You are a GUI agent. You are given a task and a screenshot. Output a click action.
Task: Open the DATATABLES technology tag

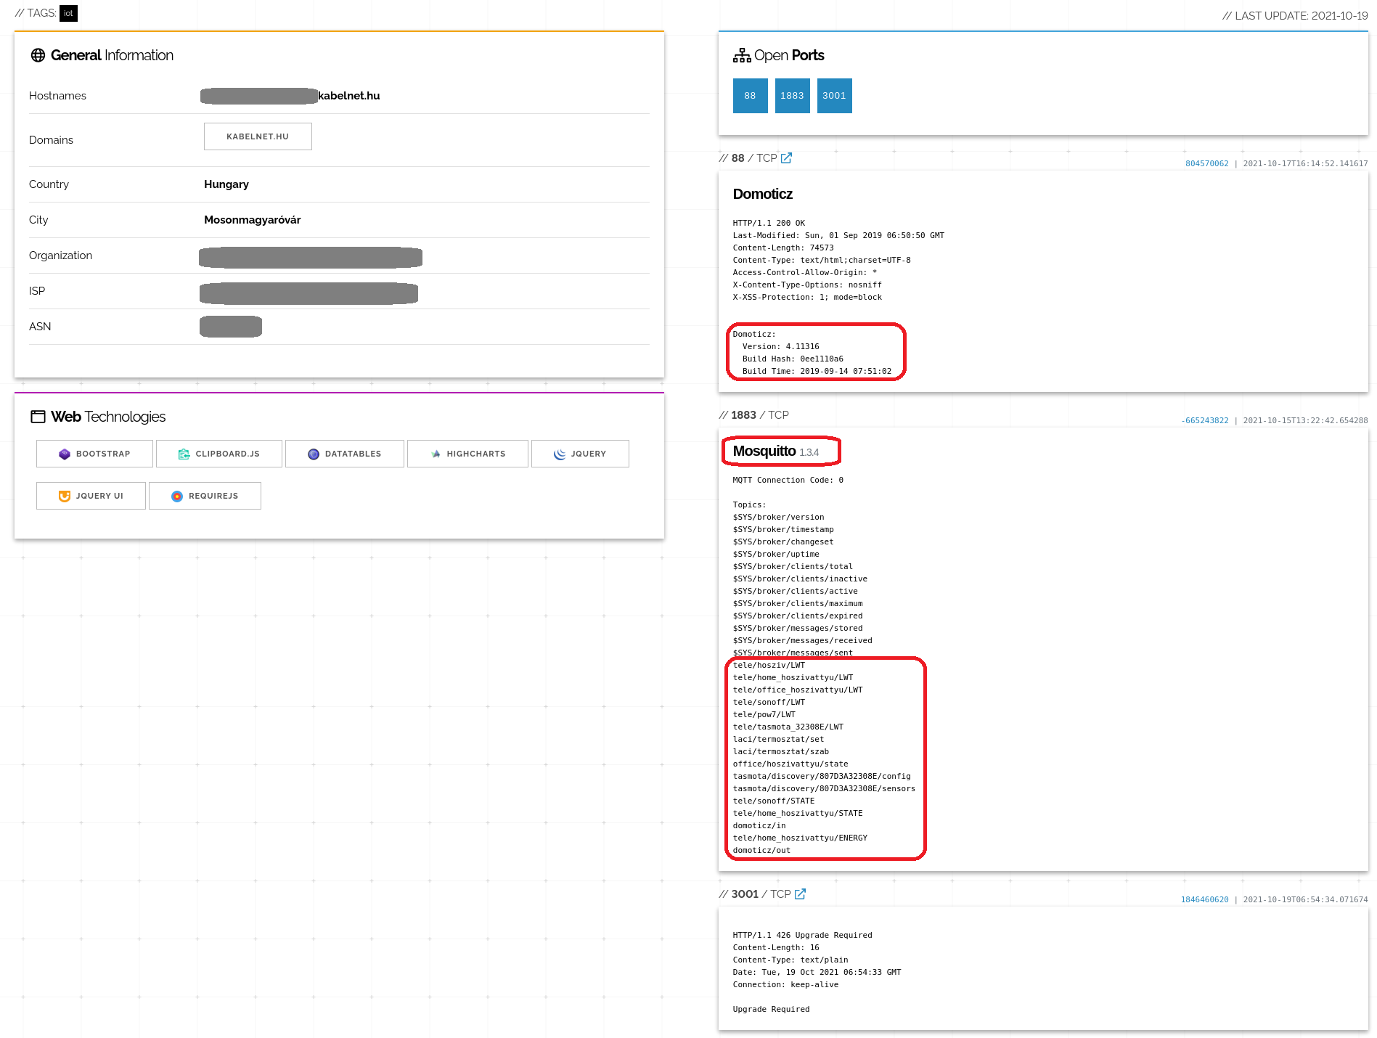tap(345, 454)
